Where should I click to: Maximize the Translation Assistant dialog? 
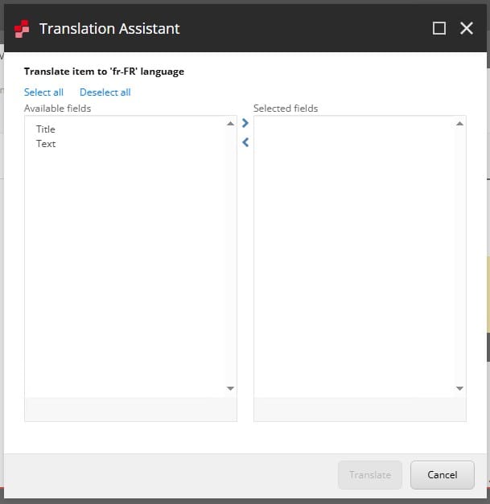(x=439, y=28)
